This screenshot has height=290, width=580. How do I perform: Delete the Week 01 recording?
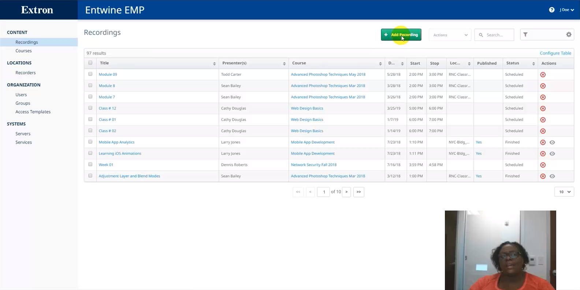click(x=543, y=165)
